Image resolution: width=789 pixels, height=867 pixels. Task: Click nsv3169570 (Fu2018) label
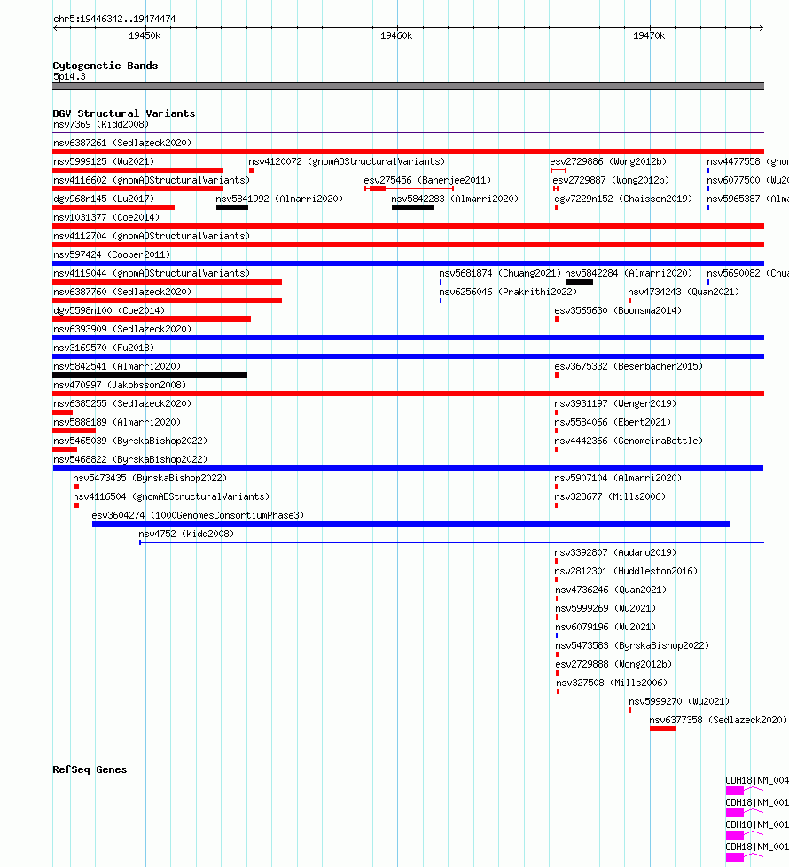104,348
